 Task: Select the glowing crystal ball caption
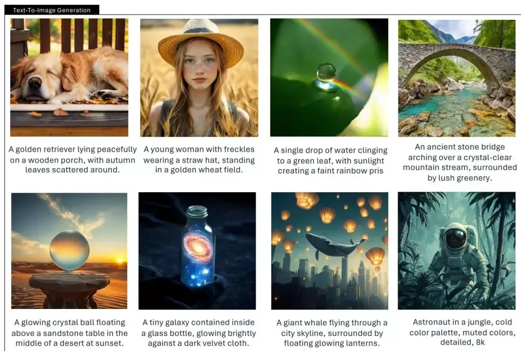coord(69,333)
